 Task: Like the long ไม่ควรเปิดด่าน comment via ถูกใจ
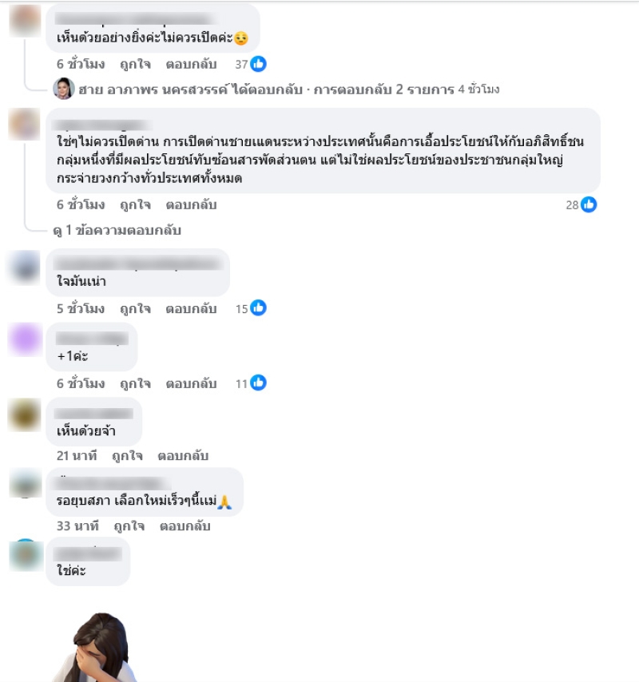(x=135, y=205)
